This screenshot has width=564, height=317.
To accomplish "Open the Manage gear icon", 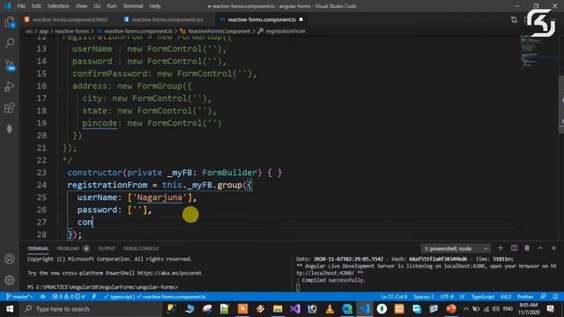I will 10,280.
